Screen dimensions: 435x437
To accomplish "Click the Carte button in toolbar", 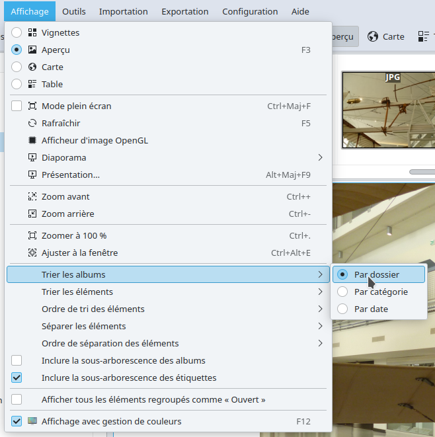I will (x=386, y=36).
